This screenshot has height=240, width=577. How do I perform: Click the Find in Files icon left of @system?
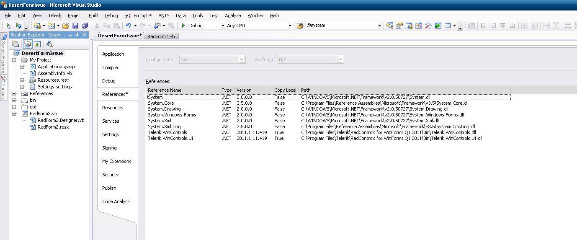click(x=300, y=26)
